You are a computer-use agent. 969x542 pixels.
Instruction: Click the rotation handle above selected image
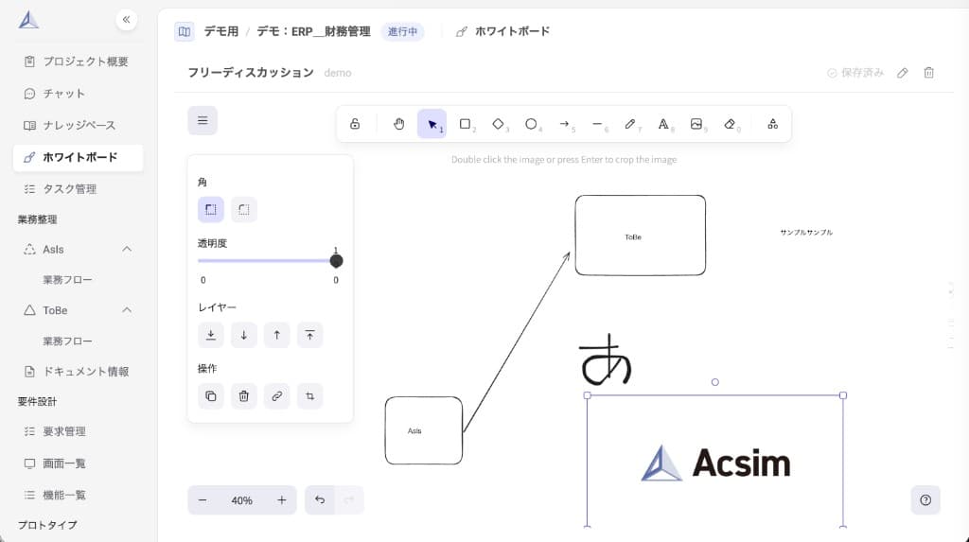pyautogui.click(x=715, y=382)
